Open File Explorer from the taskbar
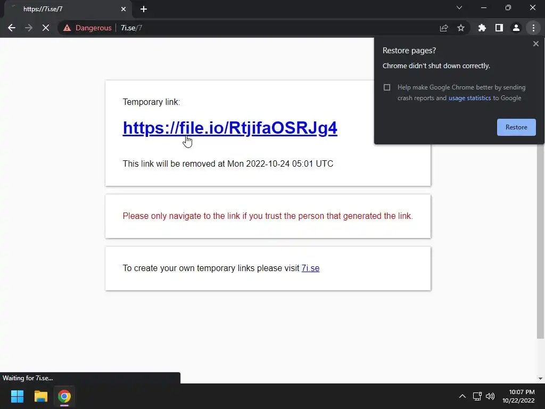This screenshot has width=545, height=409. (40, 396)
